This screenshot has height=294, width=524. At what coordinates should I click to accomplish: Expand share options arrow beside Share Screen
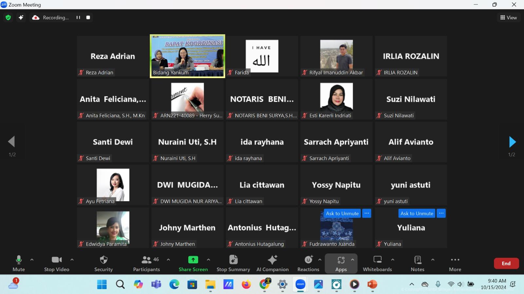tap(208, 260)
